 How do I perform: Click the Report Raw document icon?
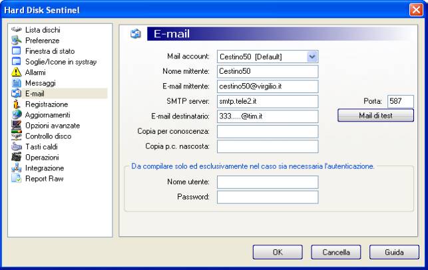coord(17,178)
